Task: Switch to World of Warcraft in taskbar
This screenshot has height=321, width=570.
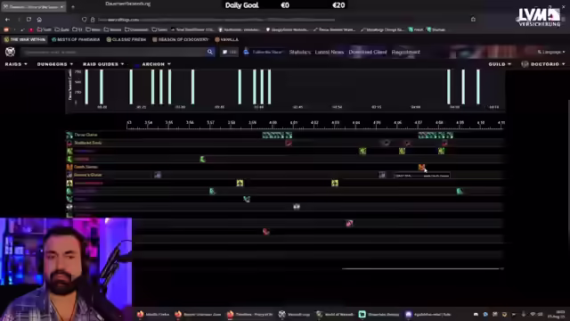Action: click(x=335, y=314)
